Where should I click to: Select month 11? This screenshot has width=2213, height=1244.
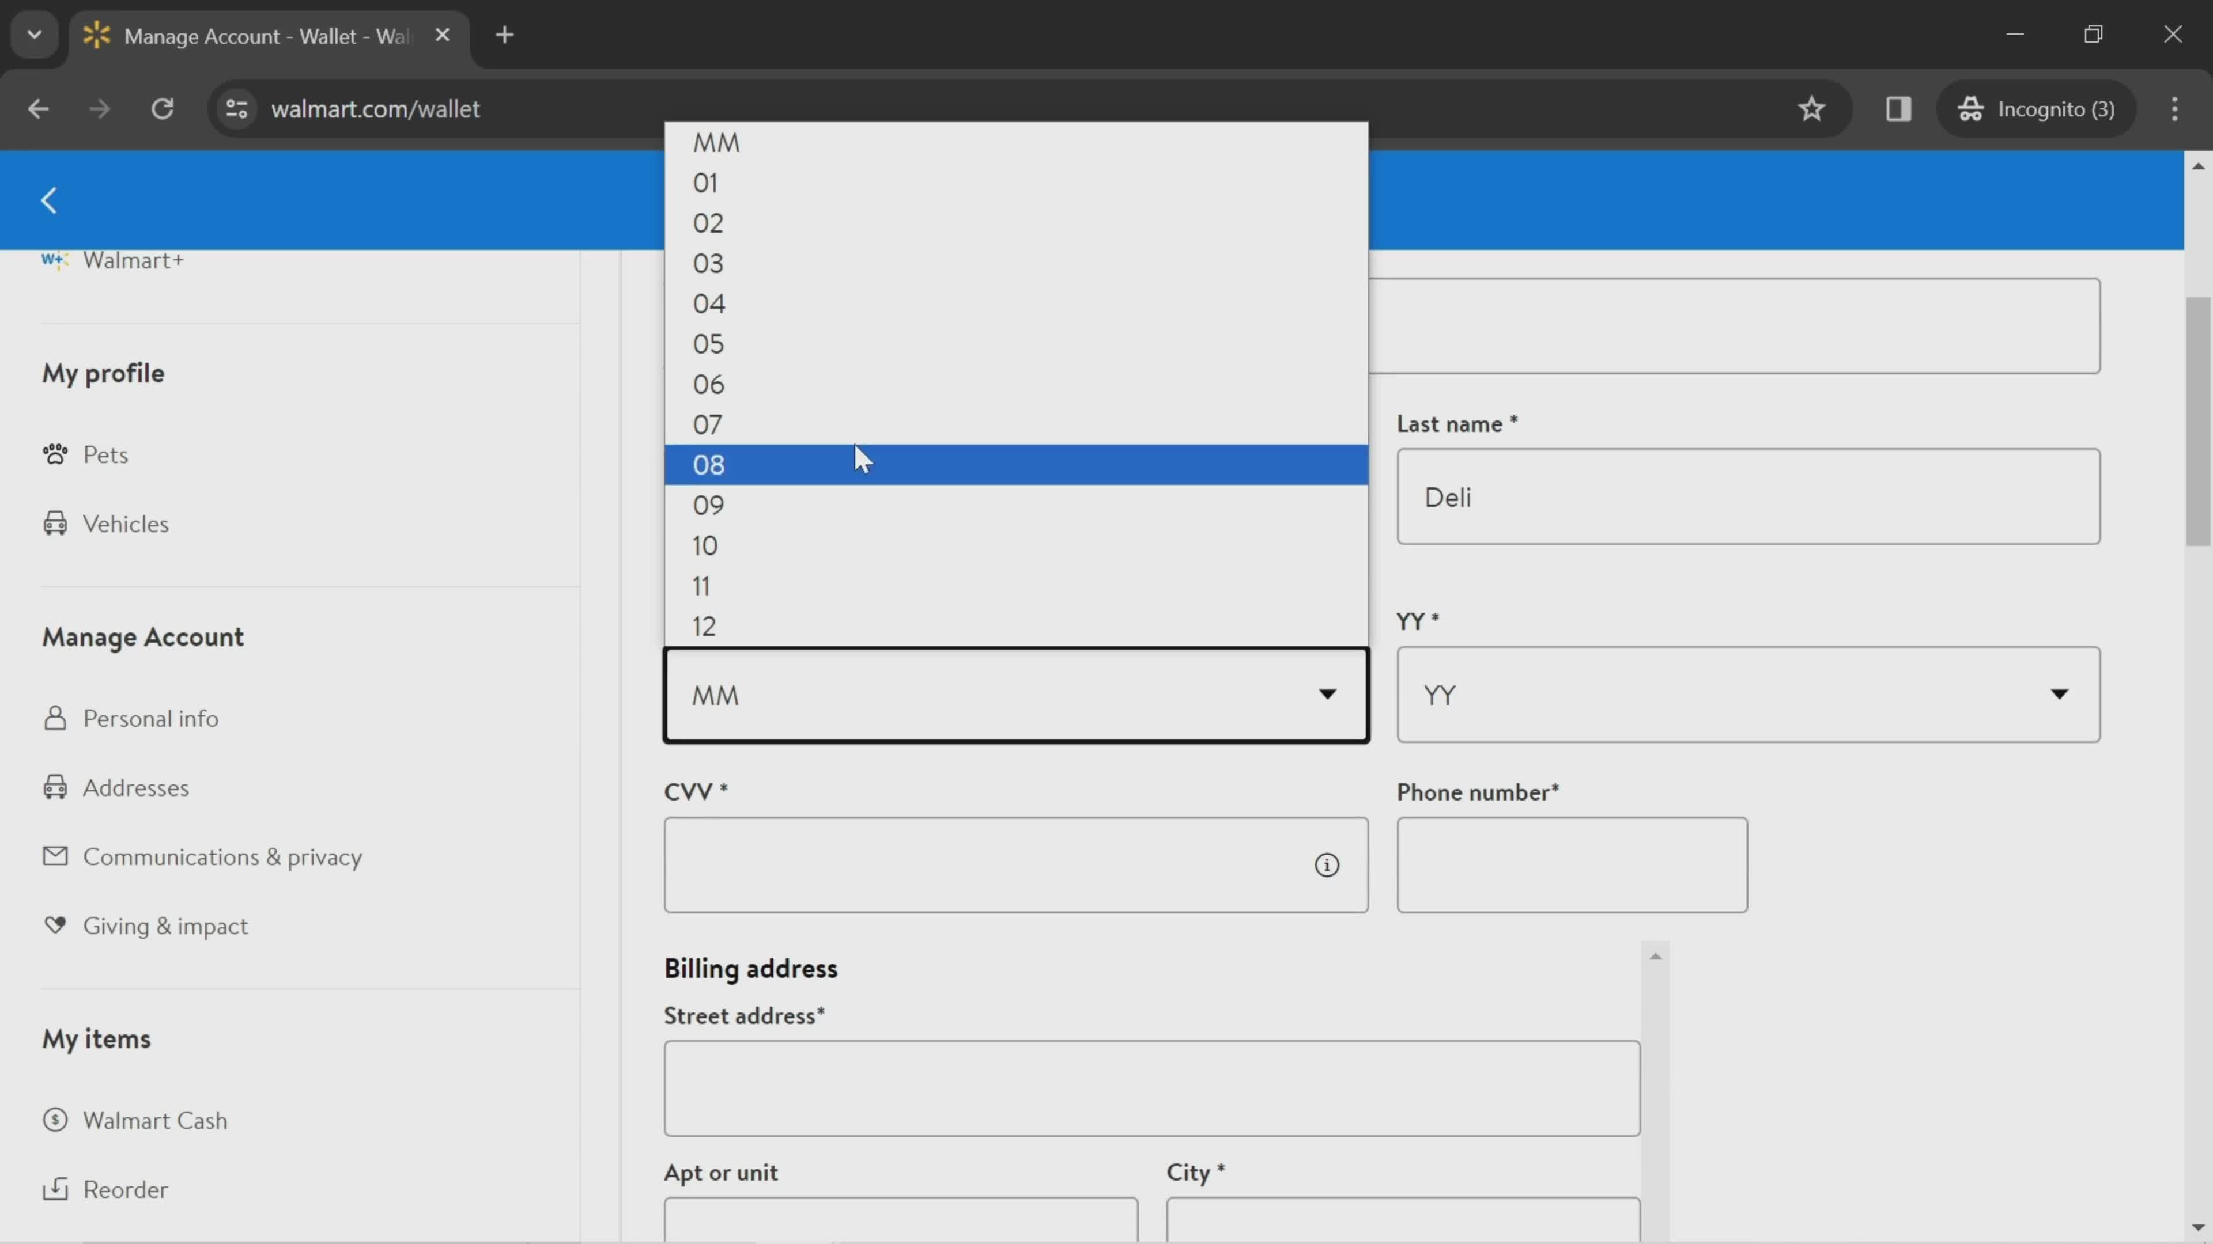(x=1016, y=586)
